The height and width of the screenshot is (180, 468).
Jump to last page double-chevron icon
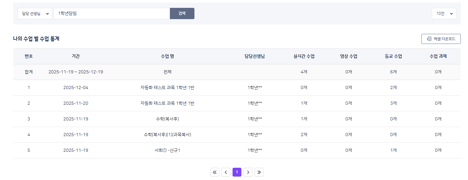[259, 172]
